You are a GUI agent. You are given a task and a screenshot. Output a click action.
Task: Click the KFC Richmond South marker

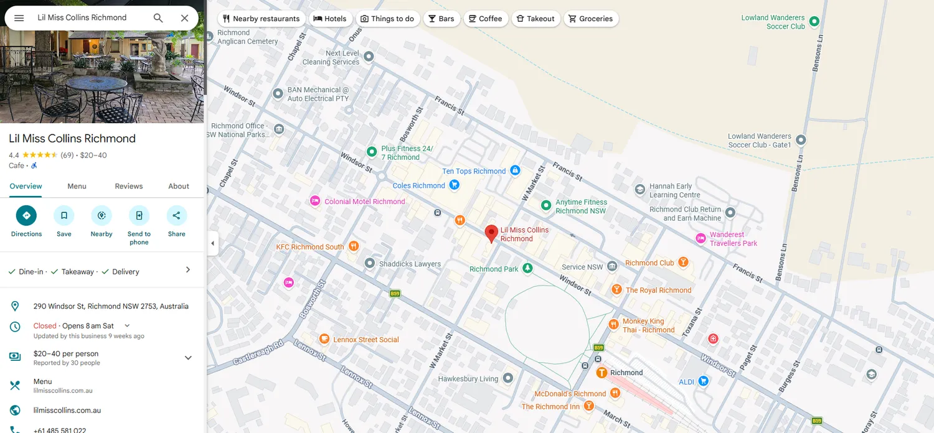354,246
